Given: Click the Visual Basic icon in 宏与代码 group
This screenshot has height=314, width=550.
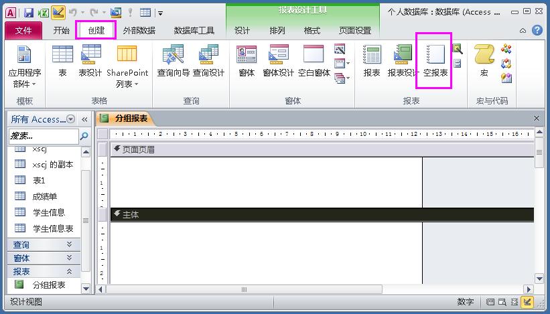Looking at the screenshot, I should (x=506, y=78).
